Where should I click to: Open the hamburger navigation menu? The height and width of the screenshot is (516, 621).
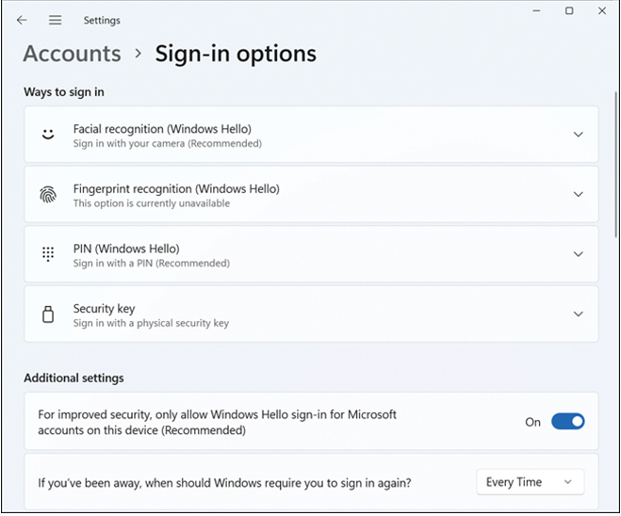(x=55, y=20)
